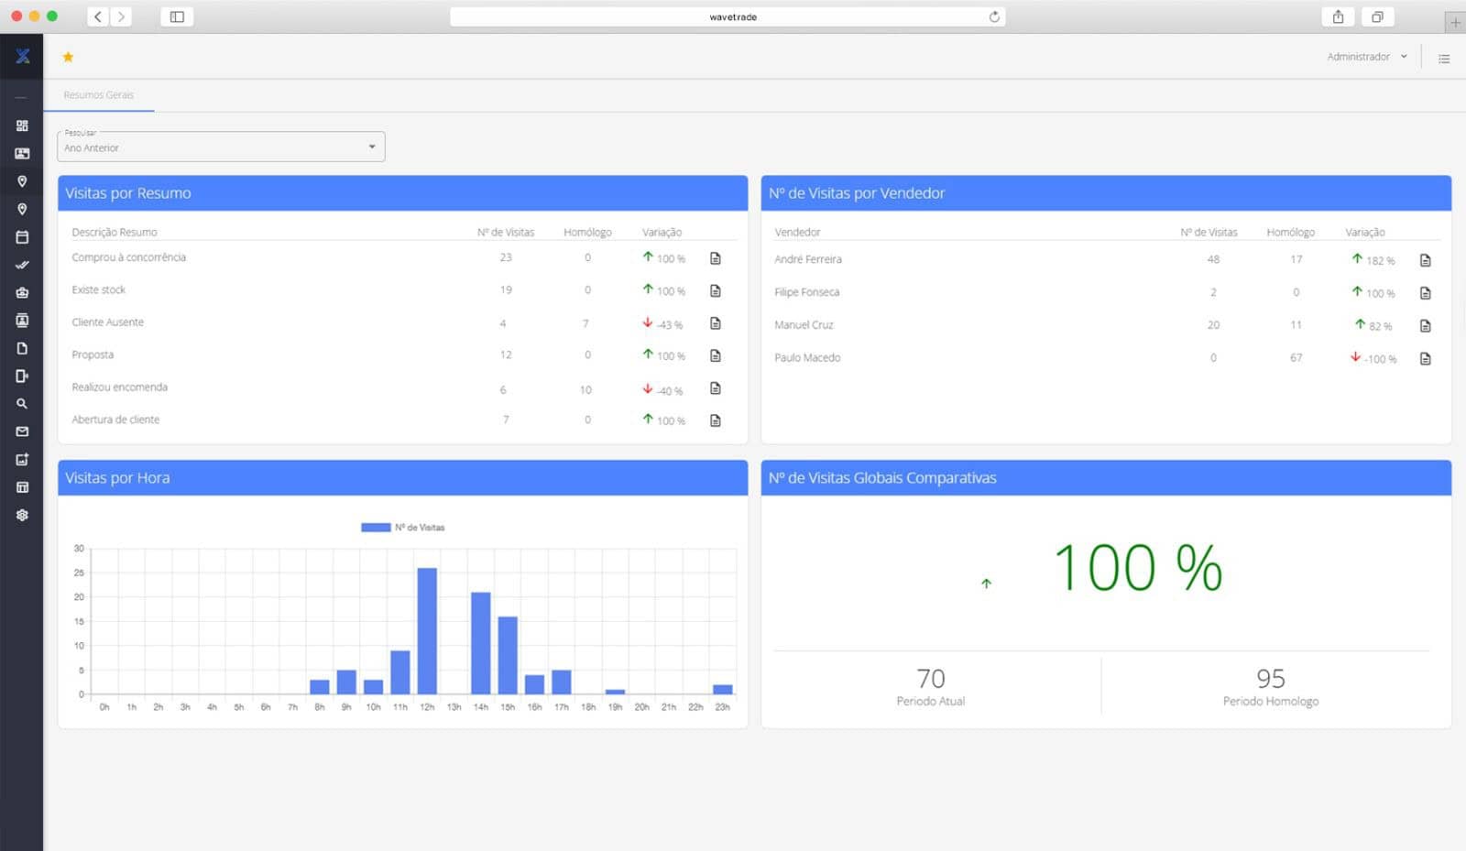
Task: Open the location pin icon just above calendar
Action: tap(22, 209)
